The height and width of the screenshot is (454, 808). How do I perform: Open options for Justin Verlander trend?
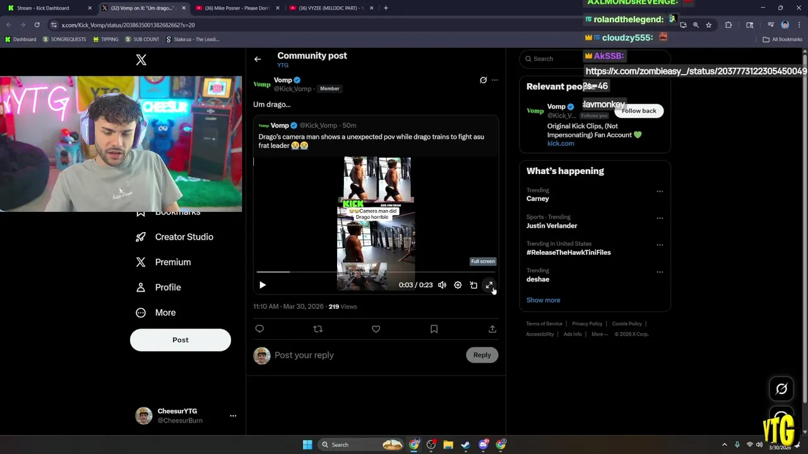660,218
